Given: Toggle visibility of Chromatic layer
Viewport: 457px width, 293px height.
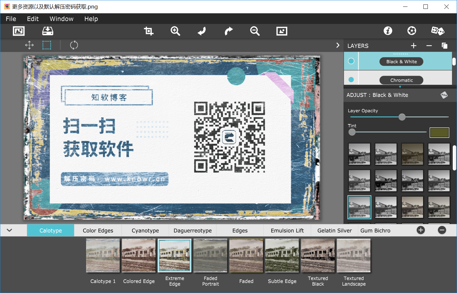Looking at the screenshot, I should [351, 79].
